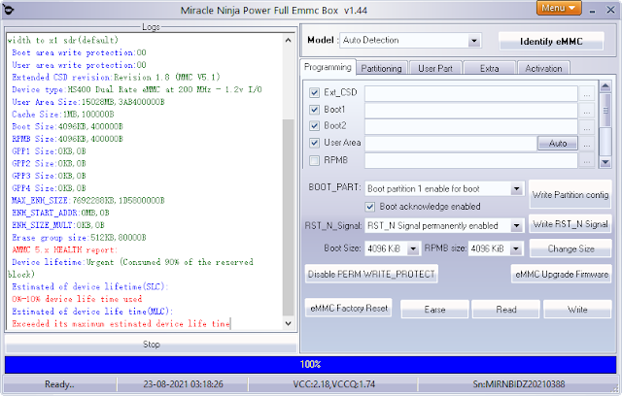The height and width of the screenshot is (396, 622).
Task: Enable the RPMB checkbox
Action: (314, 160)
